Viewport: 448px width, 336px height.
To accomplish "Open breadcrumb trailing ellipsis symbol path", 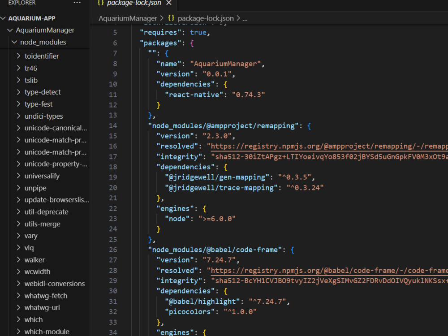I will 245,19.
